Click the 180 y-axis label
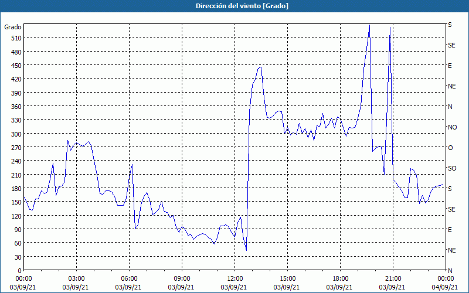The width and height of the screenshot is (469, 293). click(16, 189)
